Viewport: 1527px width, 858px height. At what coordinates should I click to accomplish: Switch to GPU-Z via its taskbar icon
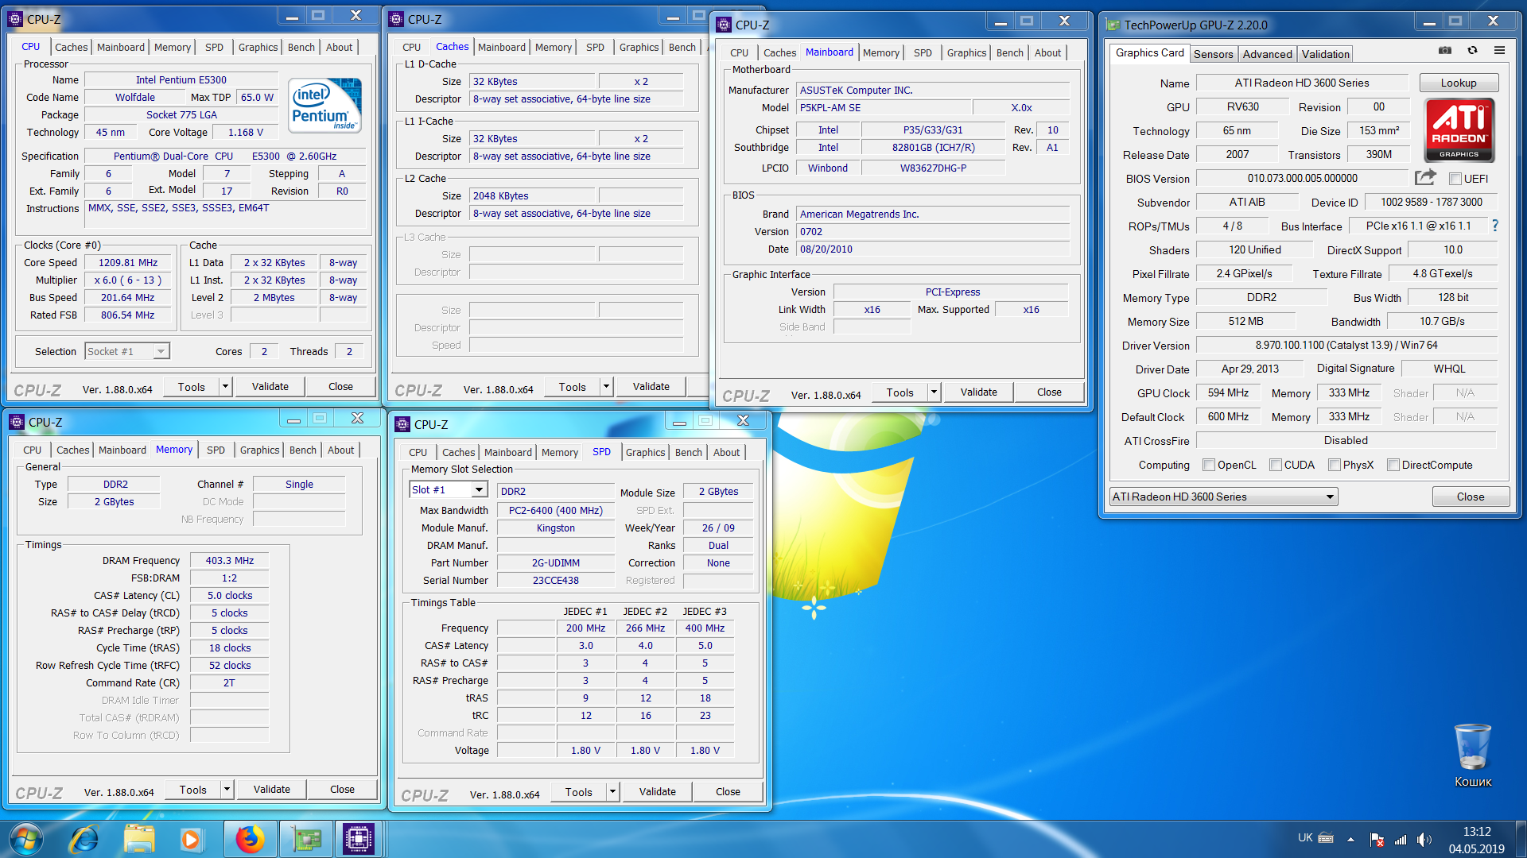(x=305, y=839)
